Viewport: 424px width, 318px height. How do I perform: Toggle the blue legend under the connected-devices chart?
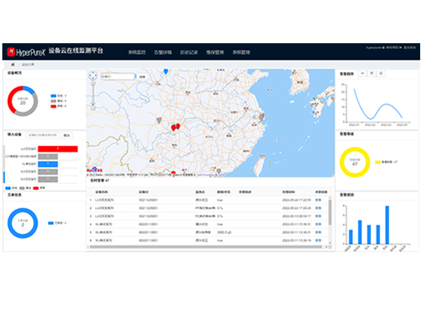11,188
